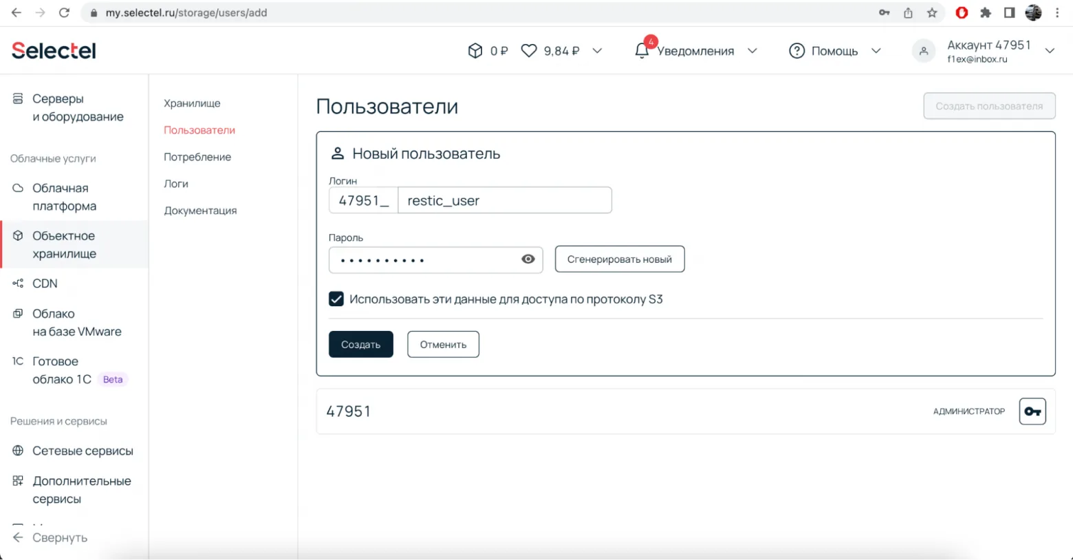The height and width of the screenshot is (560, 1073).
Task: Uncheck the S3 protocol access checkbox
Action: (x=336, y=299)
